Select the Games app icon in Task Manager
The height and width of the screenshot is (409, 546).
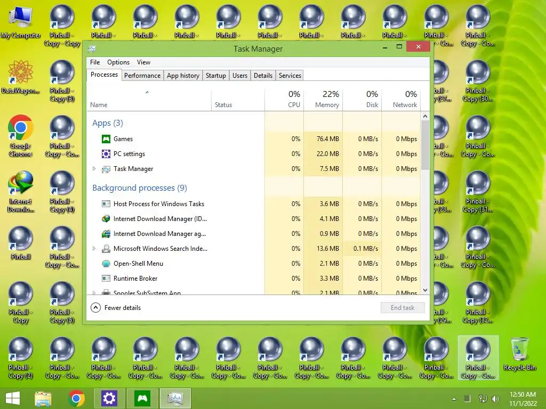[x=106, y=139]
